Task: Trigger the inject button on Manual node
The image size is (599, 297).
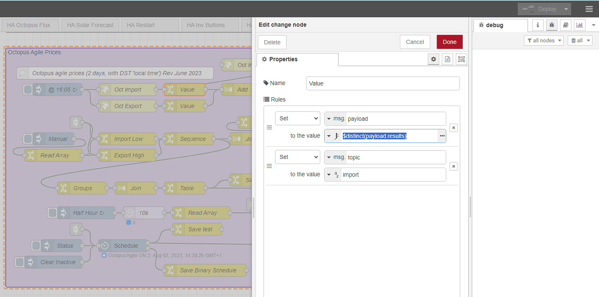Action: tap(28, 139)
